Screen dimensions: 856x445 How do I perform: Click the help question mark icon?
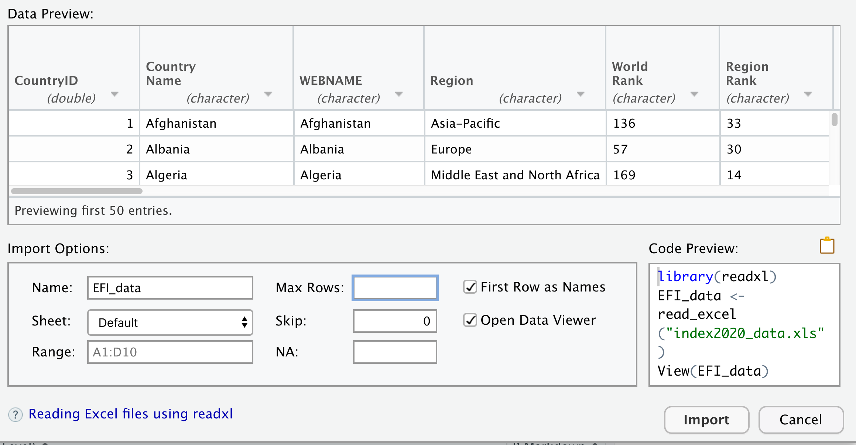[16, 414]
